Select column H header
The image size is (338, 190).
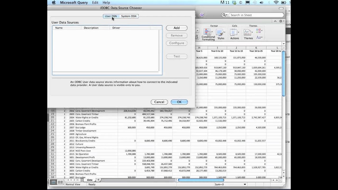coord(199,48)
